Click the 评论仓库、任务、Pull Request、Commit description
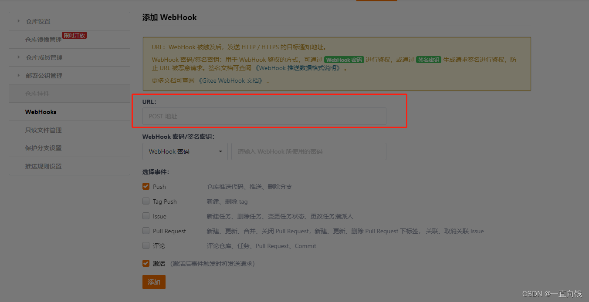Image resolution: width=589 pixels, height=302 pixels. 261,246
